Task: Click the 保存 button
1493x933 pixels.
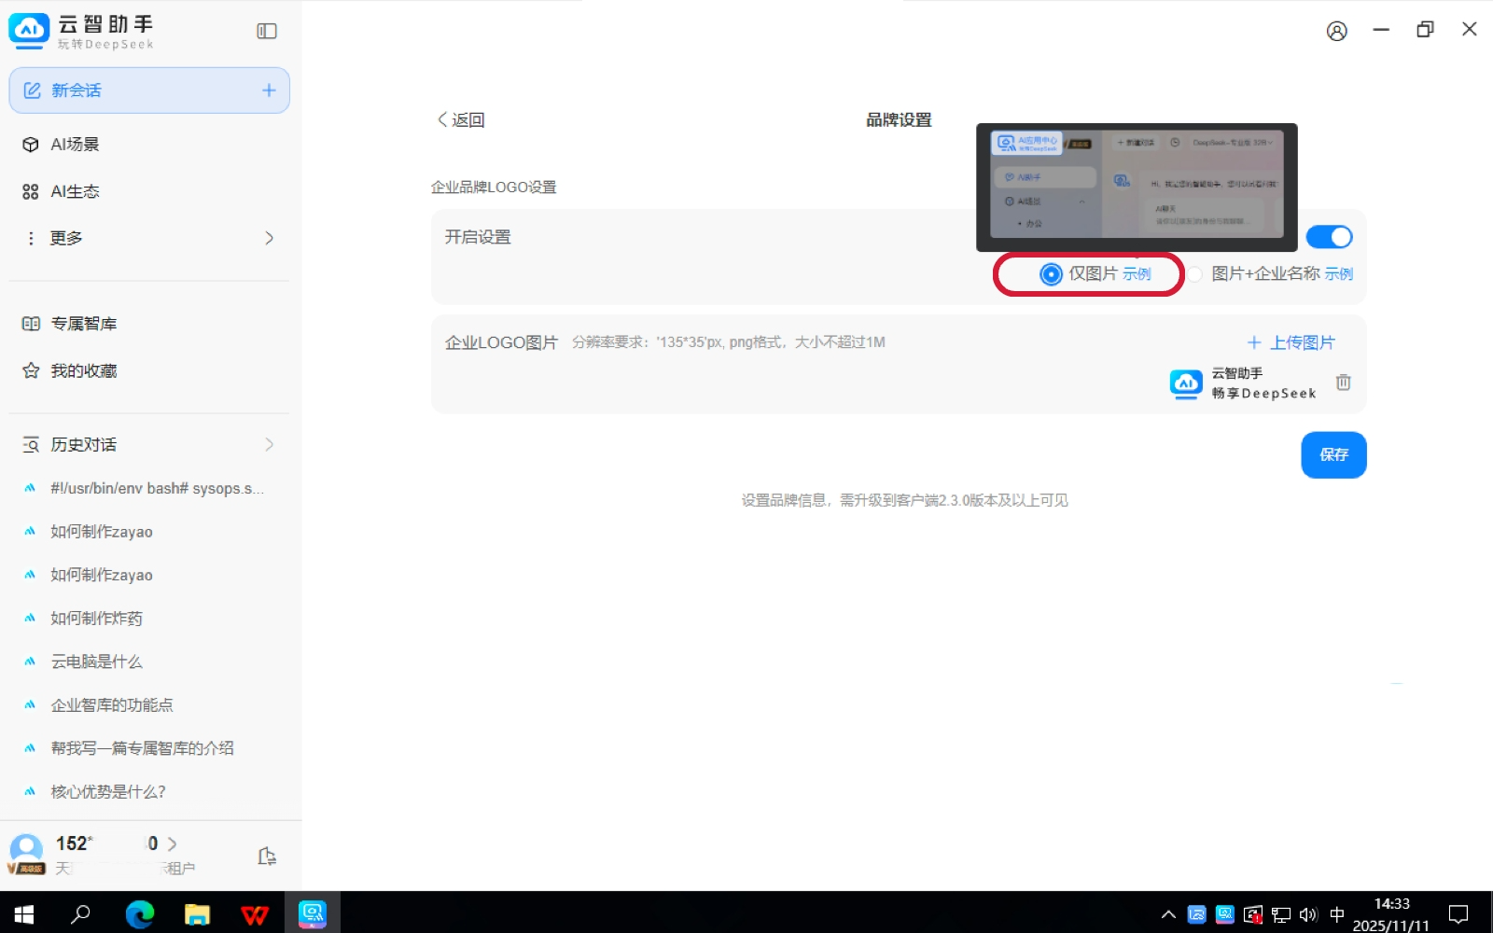Action: pyautogui.click(x=1333, y=454)
